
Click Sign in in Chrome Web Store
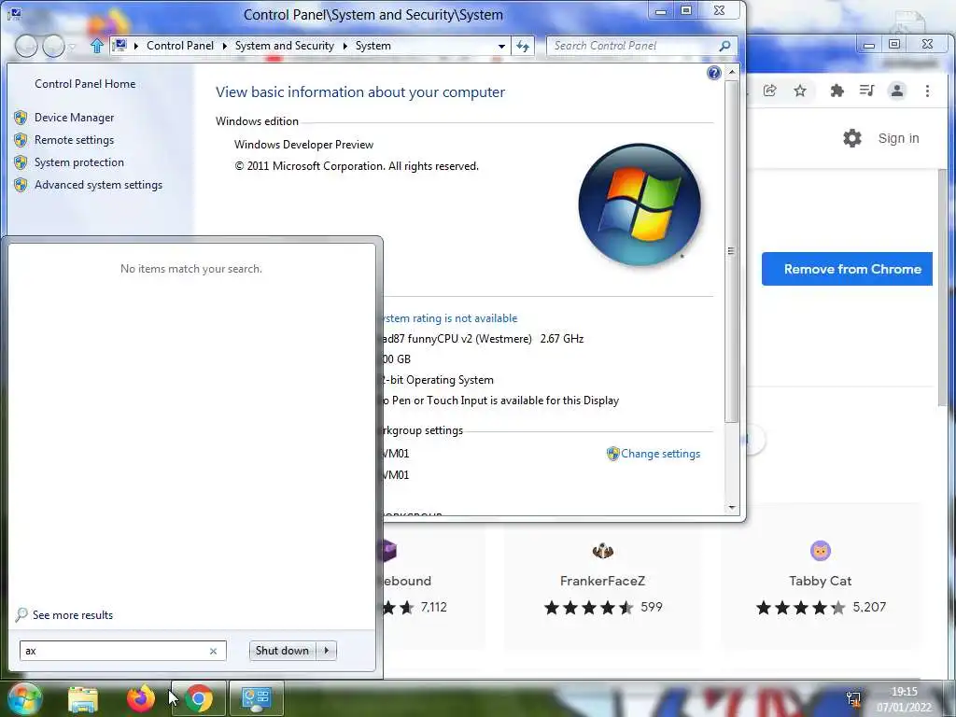click(x=898, y=138)
